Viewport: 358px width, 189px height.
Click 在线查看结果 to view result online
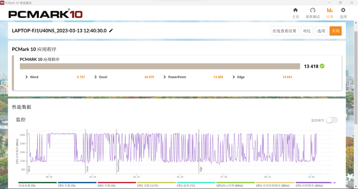point(284,31)
